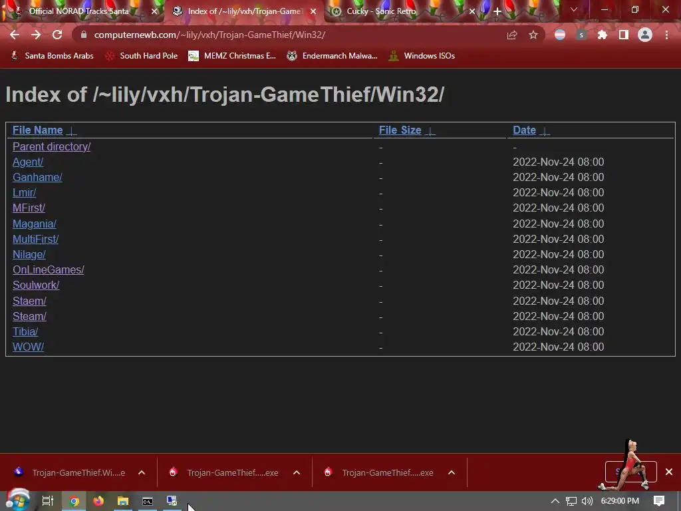Open Command Prompt from the taskbar

tap(148, 501)
